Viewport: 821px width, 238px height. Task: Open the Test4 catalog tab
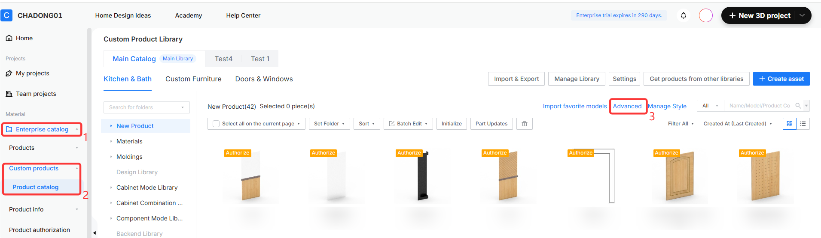pyautogui.click(x=223, y=59)
